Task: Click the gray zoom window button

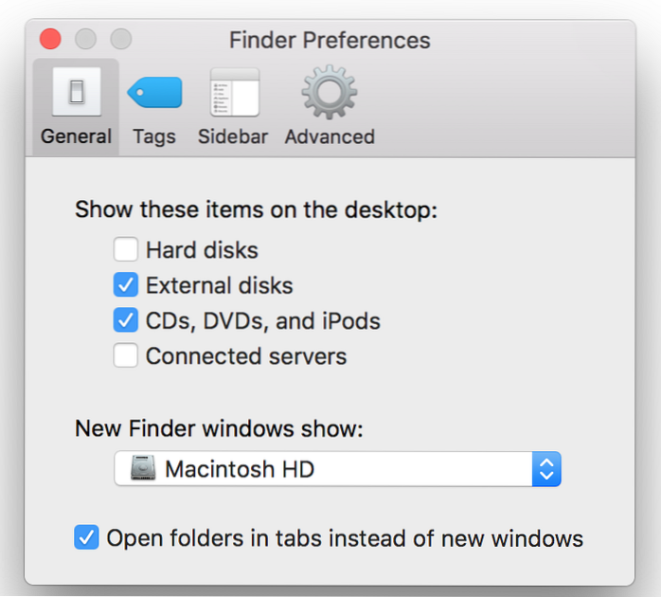Action: [121, 40]
